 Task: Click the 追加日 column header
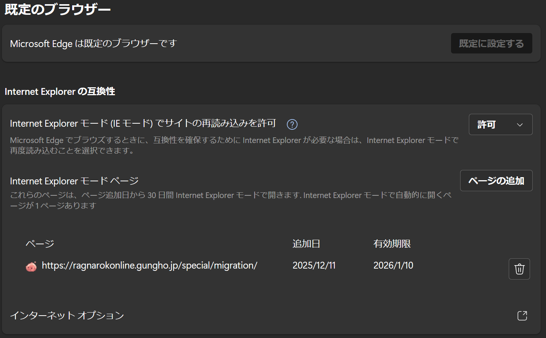306,244
